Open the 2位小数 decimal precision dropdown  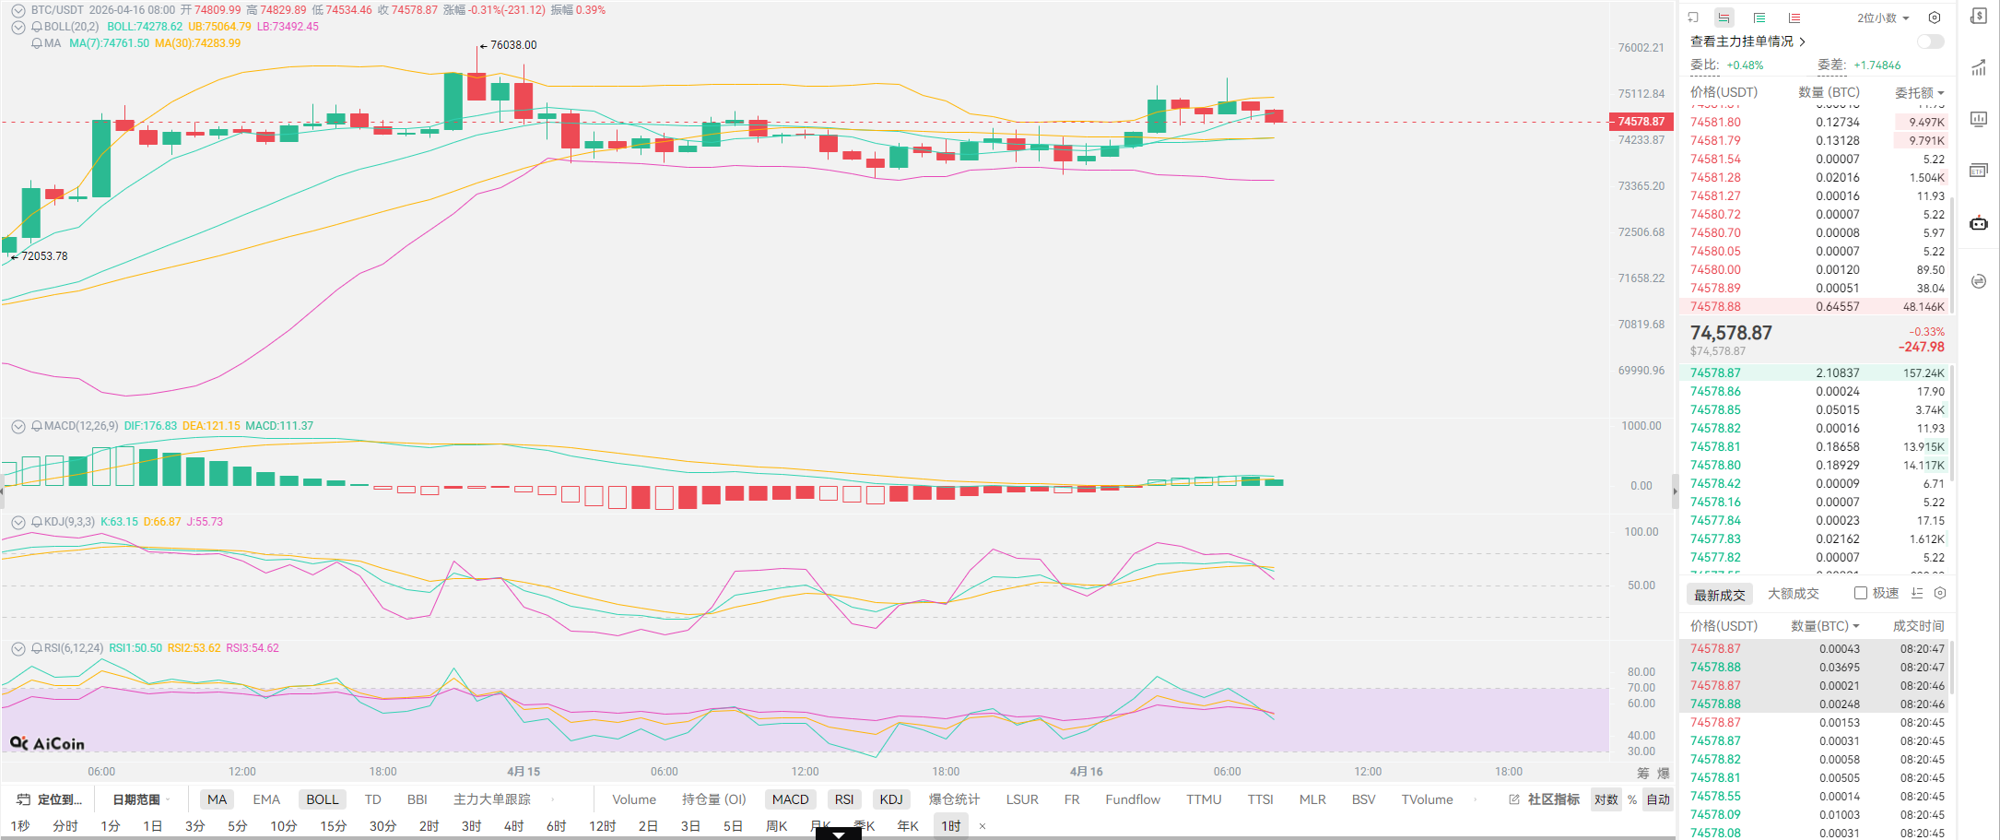(1883, 18)
